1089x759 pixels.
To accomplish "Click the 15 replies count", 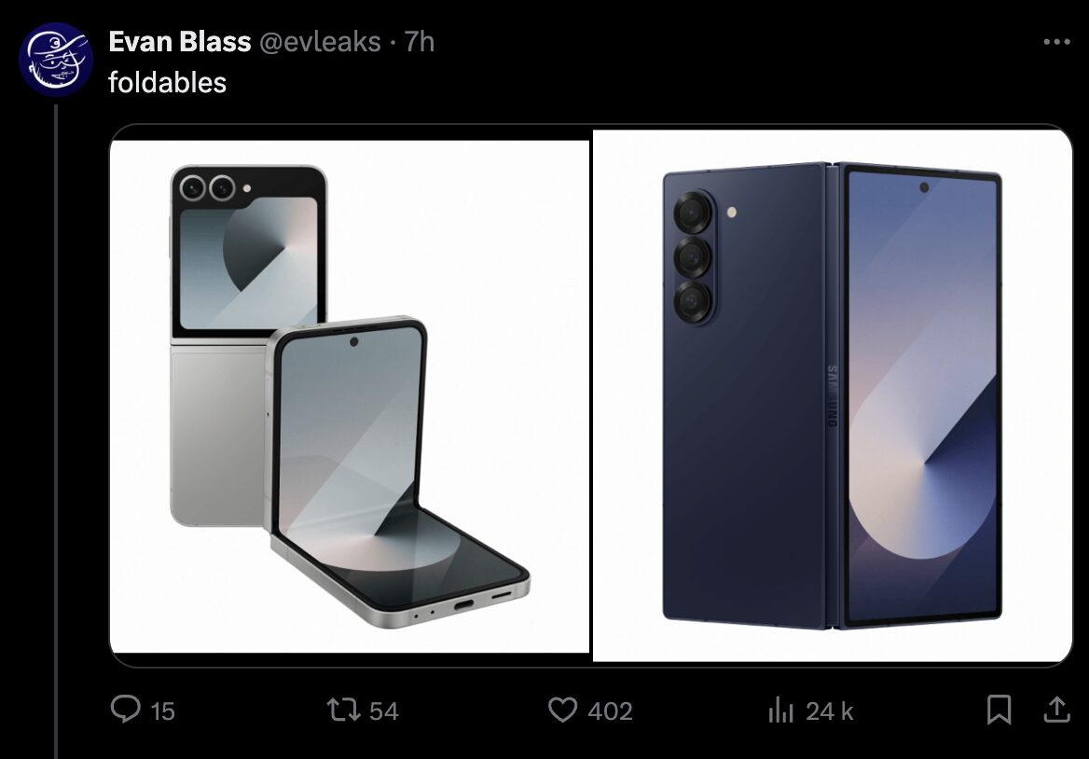I will click(162, 711).
